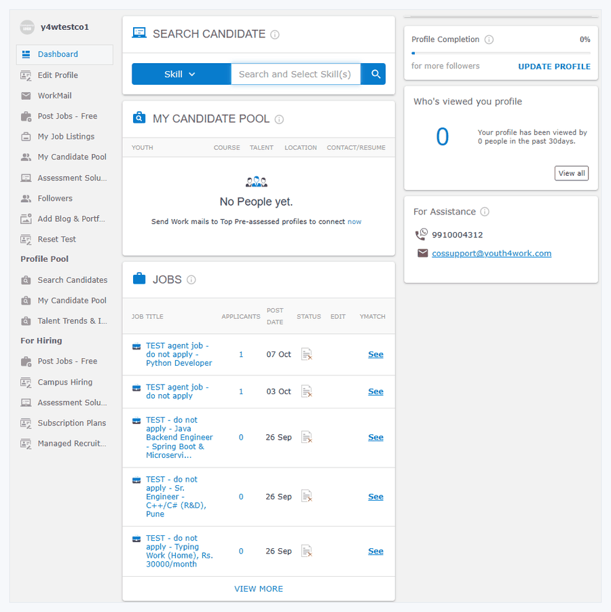Click the '07 Oct' post date
The image size is (611, 612).
tap(279, 354)
